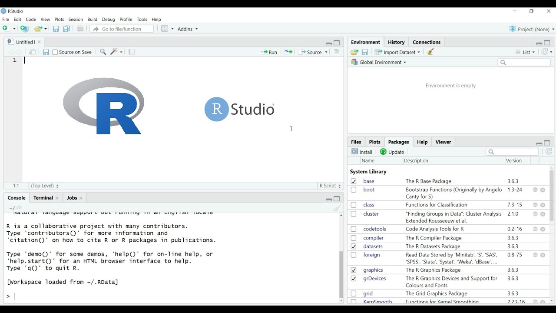Click the Create a project icon
Image resolution: width=556 pixels, height=313 pixels.
(25, 29)
